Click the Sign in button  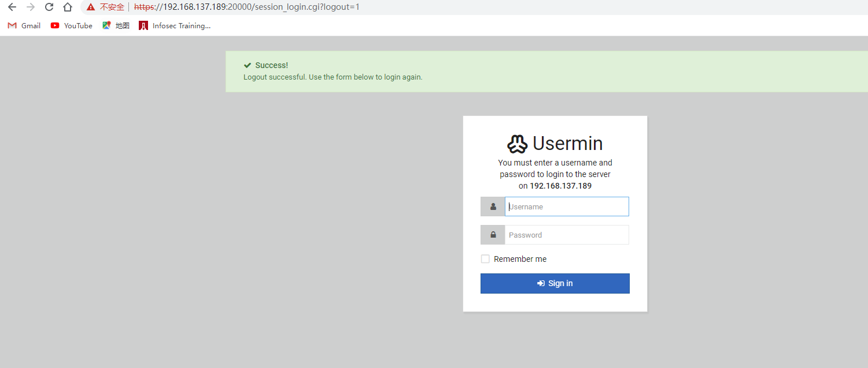click(x=555, y=283)
